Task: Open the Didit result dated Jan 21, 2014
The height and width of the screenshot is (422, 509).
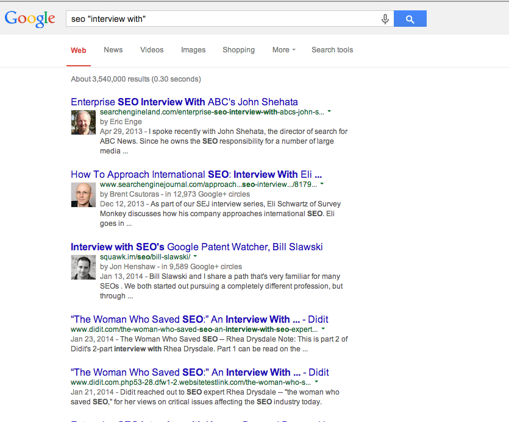Action: (x=200, y=372)
